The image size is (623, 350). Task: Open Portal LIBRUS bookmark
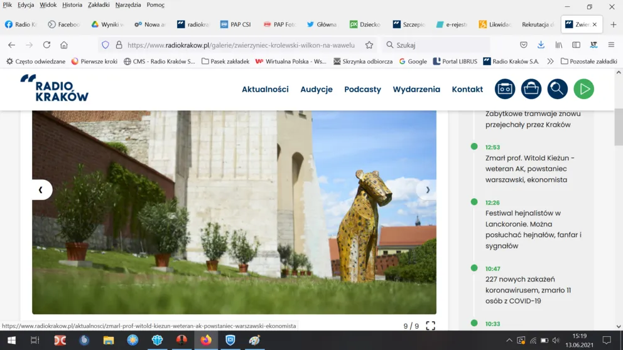pos(455,61)
